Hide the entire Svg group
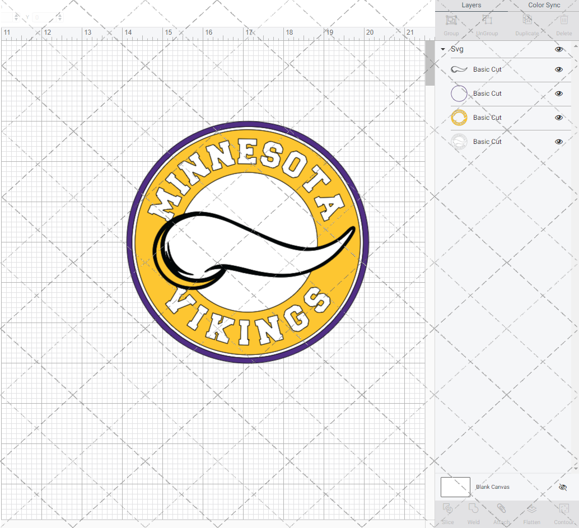The height and width of the screenshot is (528, 579). coord(559,49)
